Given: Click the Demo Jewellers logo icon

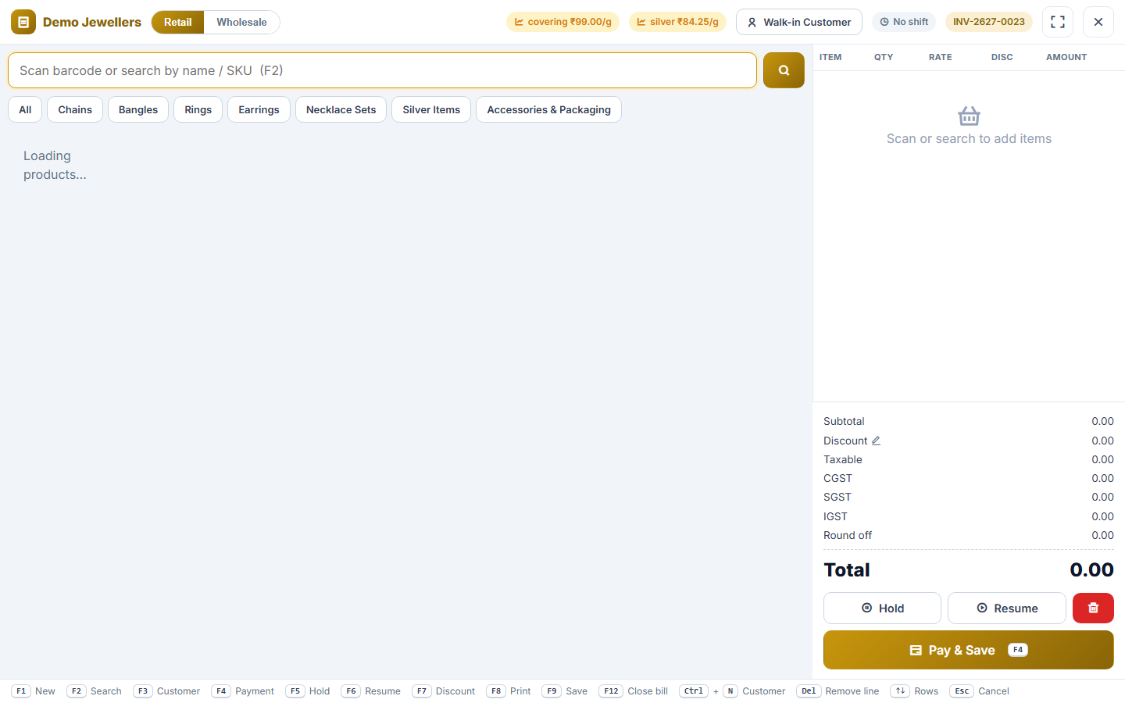Looking at the screenshot, I should [x=23, y=22].
